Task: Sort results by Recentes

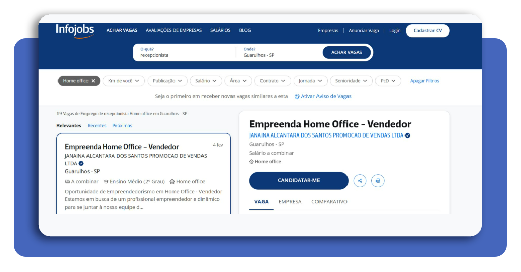Action: [97, 126]
